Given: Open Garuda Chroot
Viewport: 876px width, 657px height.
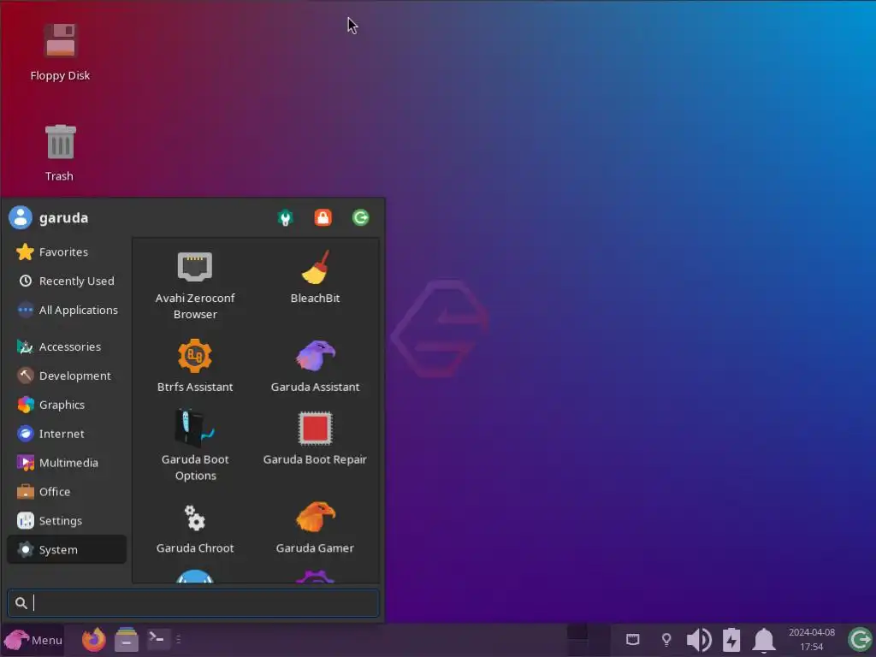Looking at the screenshot, I should pyautogui.click(x=195, y=527).
